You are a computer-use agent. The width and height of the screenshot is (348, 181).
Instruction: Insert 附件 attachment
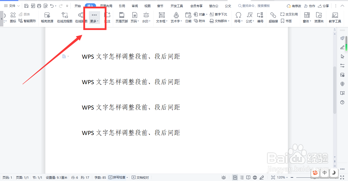[200, 21]
